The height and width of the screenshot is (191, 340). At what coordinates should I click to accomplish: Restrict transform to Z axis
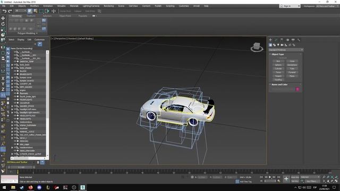click(x=3, y=89)
